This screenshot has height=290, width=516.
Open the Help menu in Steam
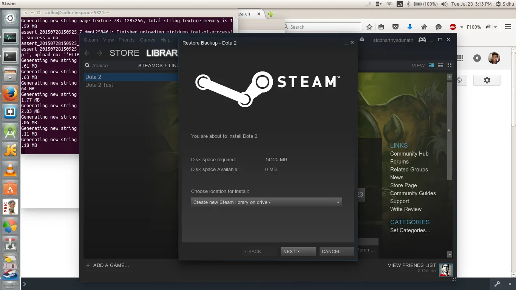point(165,40)
